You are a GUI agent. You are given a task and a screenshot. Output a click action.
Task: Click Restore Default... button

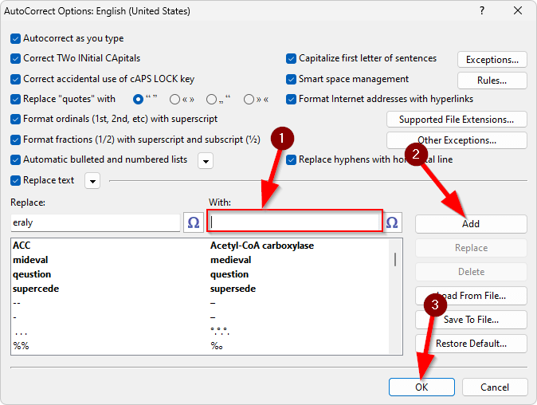coord(471,344)
